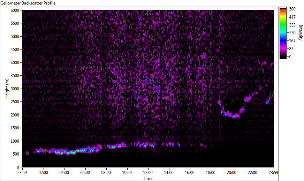Click the 'Ceilometer Backscatter Profile' title
Image resolution: width=304 pixels, height=181 pixels.
point(28,3)
